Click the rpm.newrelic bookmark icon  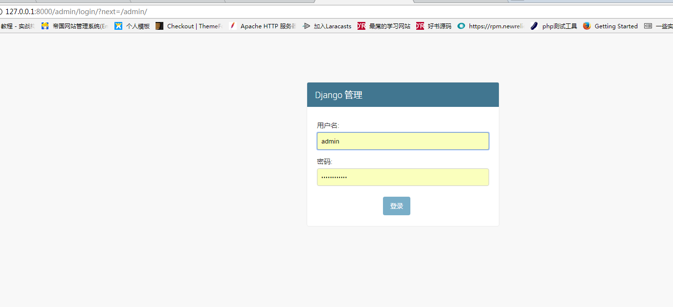[x=461, y=26]
